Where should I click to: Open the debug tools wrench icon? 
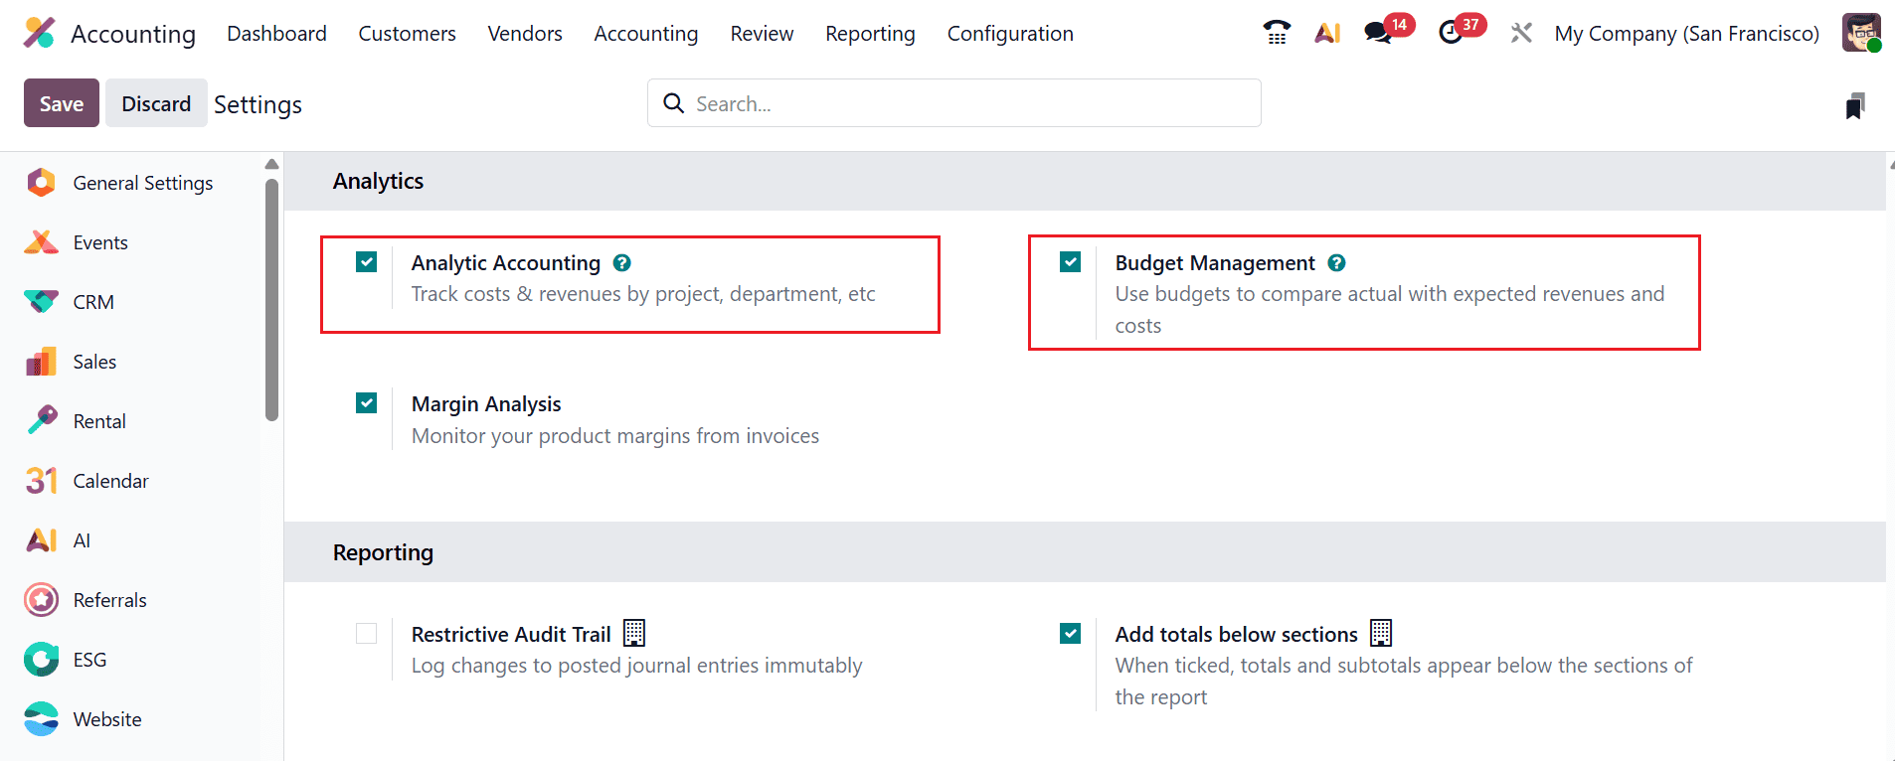tap(1521, 33)
